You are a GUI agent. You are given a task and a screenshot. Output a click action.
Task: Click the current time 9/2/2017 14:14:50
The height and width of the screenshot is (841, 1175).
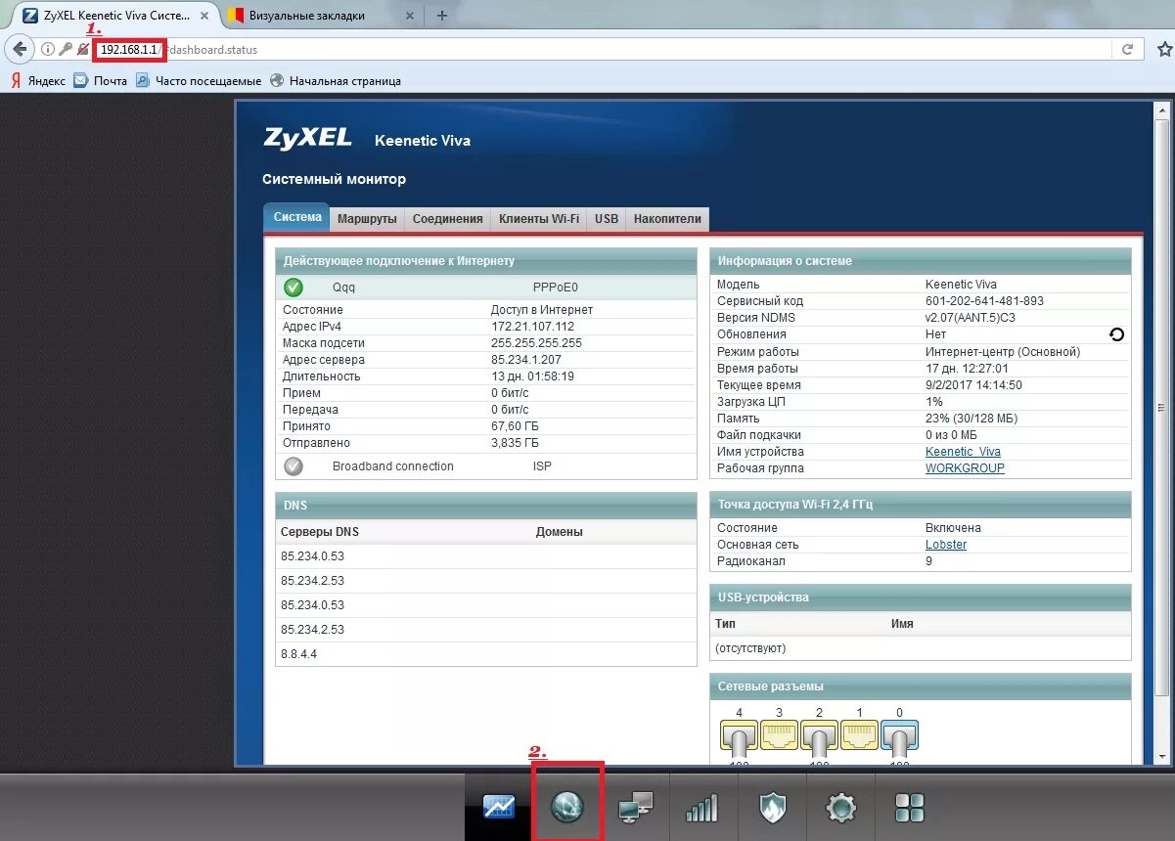pos(973,385)
